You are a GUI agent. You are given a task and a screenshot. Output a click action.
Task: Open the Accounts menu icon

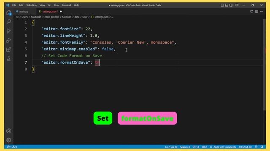[8, 131]
